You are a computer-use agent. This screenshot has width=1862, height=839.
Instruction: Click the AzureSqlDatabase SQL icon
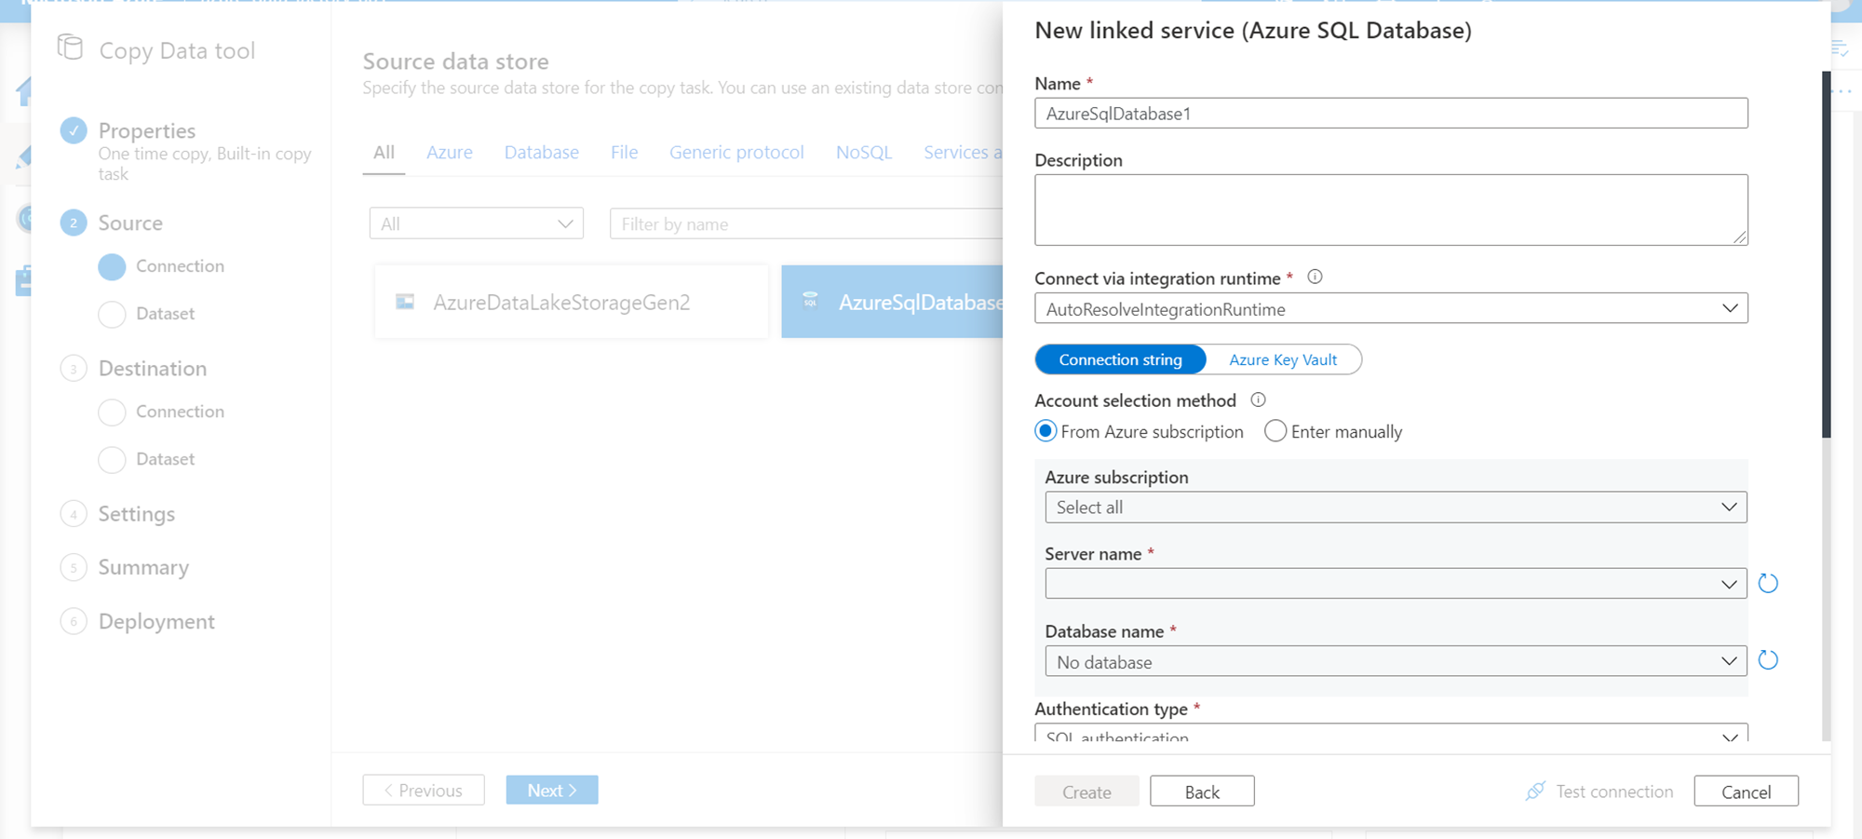coord(811,301)
